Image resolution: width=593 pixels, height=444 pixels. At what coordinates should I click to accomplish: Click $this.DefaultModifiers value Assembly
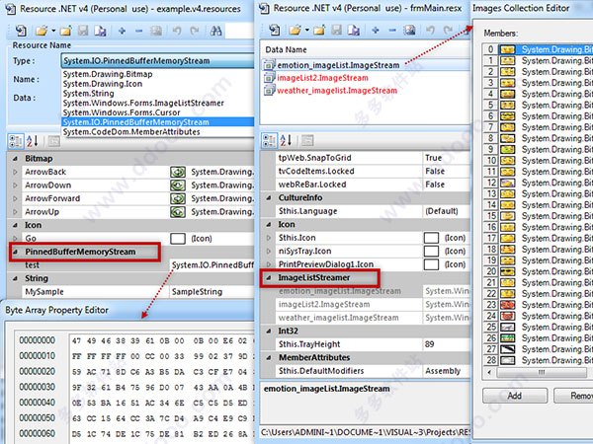(443, 371)
